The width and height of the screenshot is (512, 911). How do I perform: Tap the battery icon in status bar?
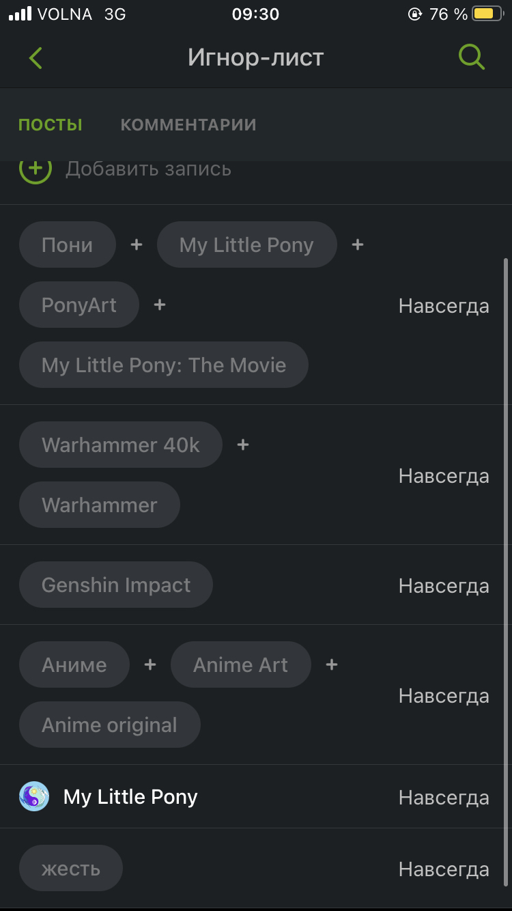tap(487, 14)
